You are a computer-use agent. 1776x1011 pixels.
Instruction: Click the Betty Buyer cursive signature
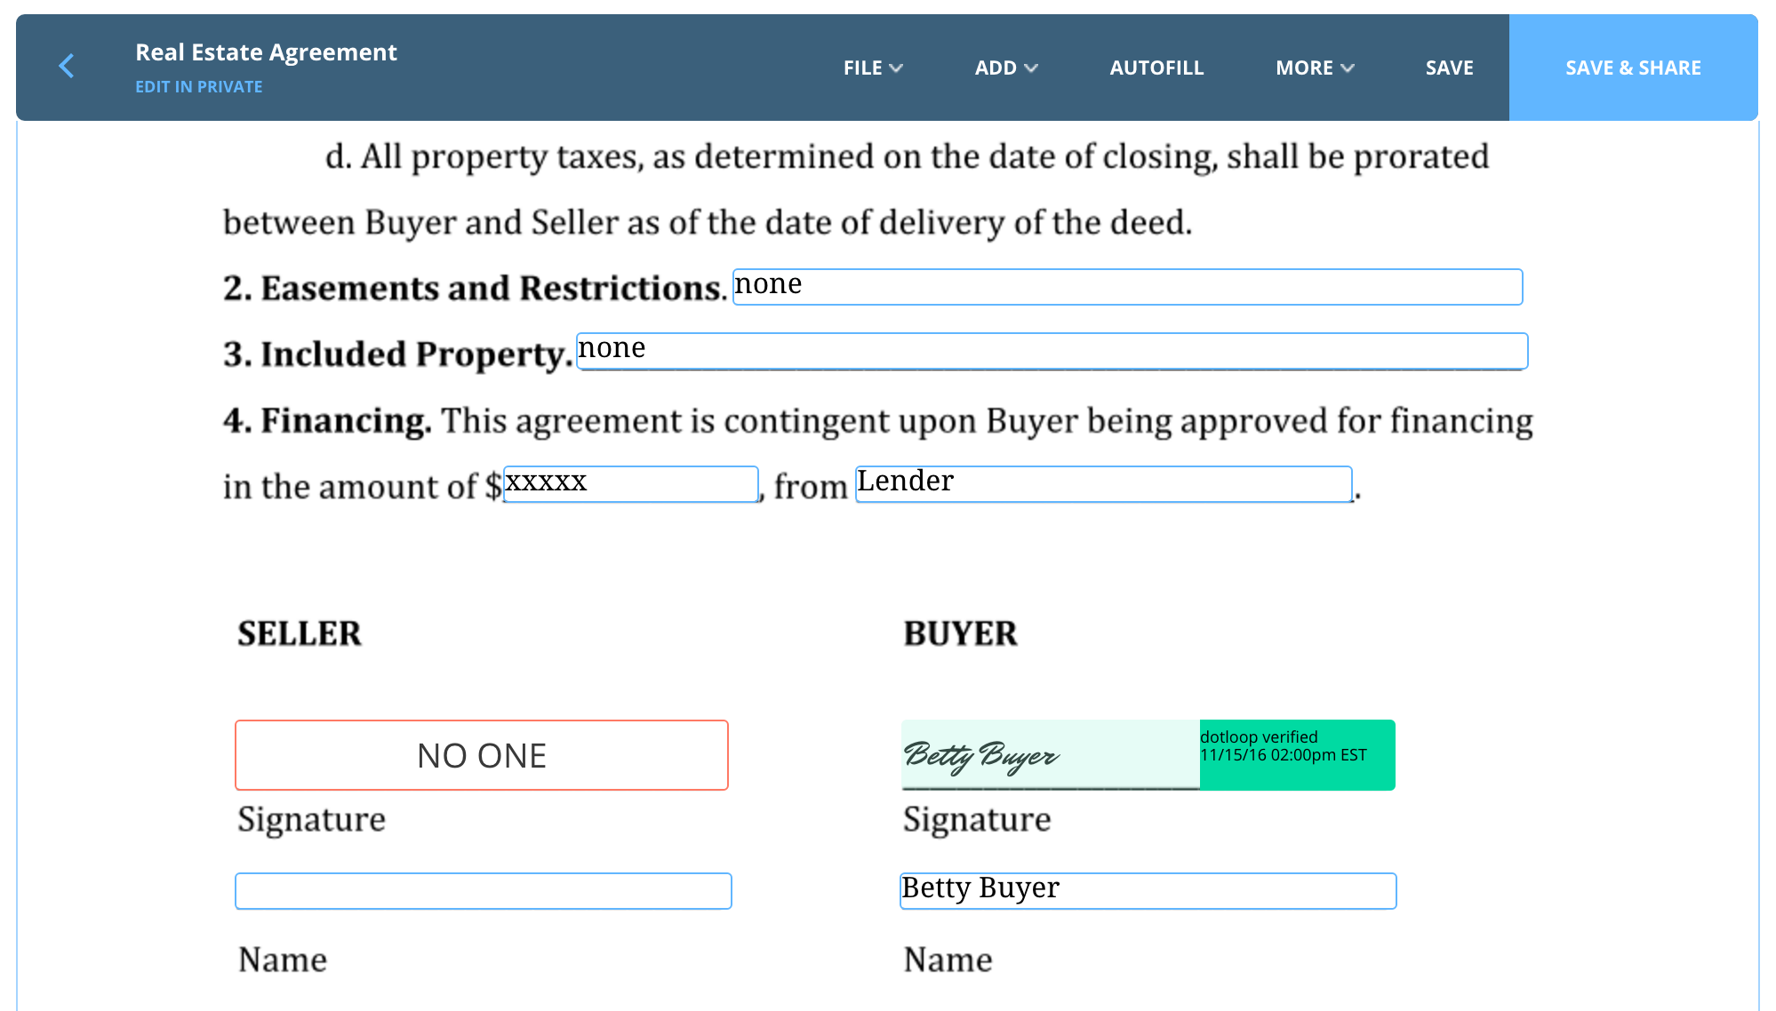pyautogui.click(x=982, y=756)
